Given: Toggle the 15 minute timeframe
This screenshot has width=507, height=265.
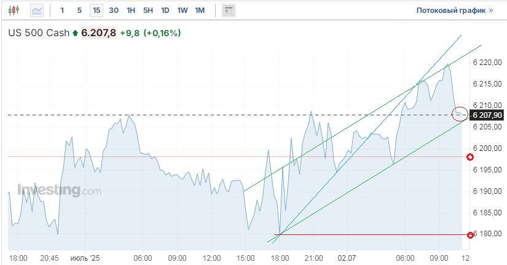Looking at the screenshot, I should click(x=96, y=10).
